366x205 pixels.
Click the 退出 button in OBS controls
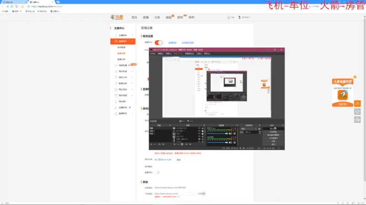(273, 144)
